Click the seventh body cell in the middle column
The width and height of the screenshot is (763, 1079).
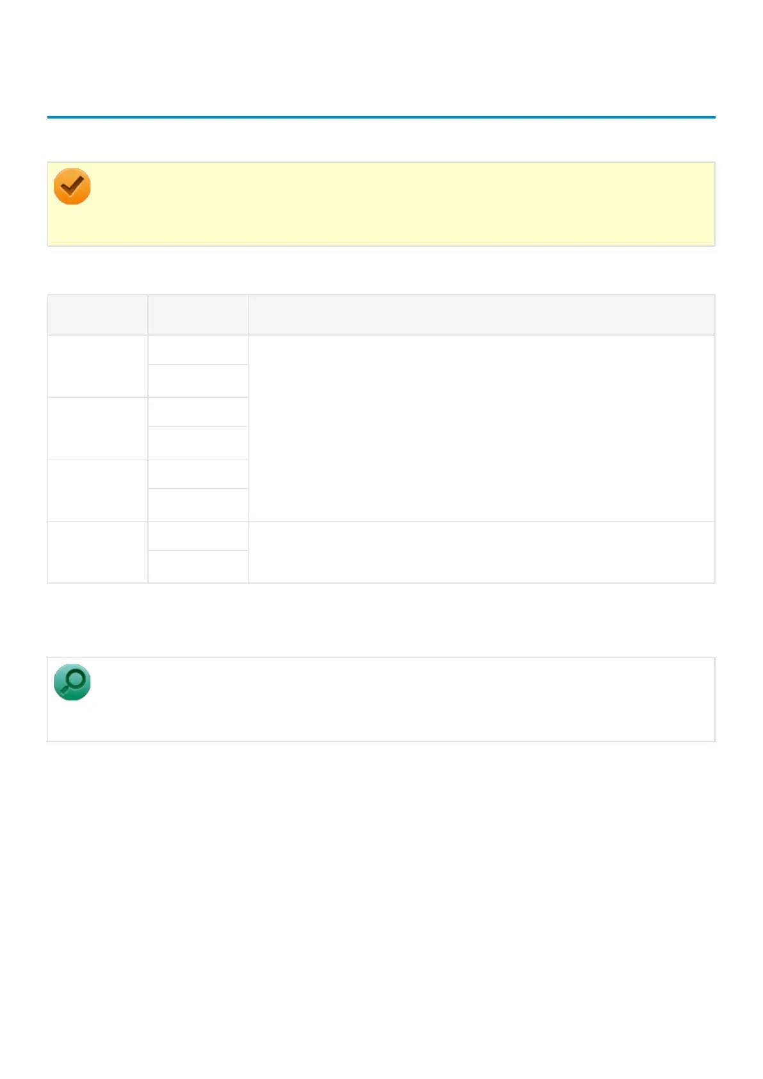(x=198, y=536)
